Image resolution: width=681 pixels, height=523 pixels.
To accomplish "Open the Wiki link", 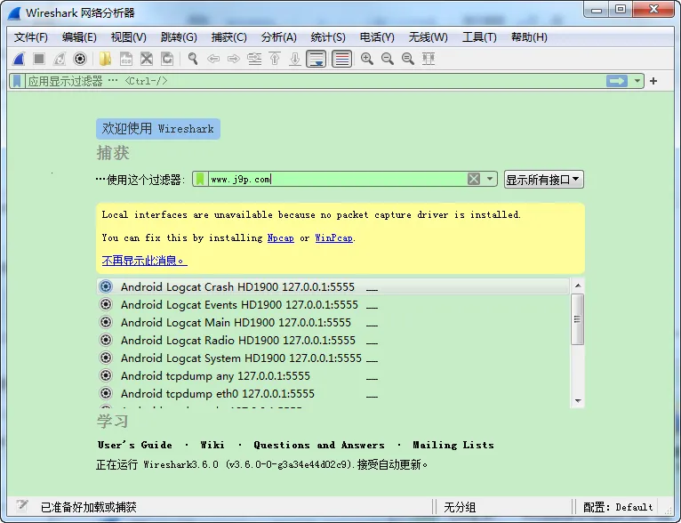I will coord(212,445).
